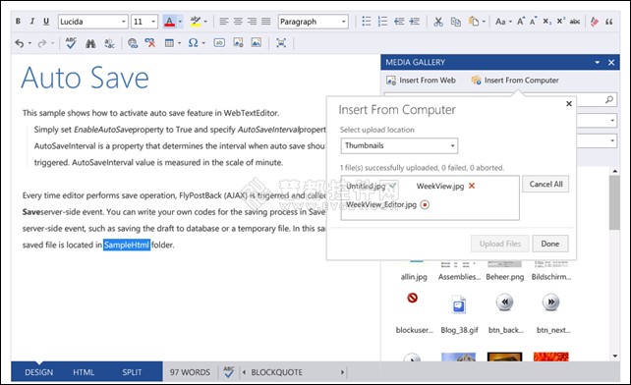This screenshot has height=385, width=631.
Task: Open the Media Gallery panel options arrow
Action: click(x=598, y=62)
